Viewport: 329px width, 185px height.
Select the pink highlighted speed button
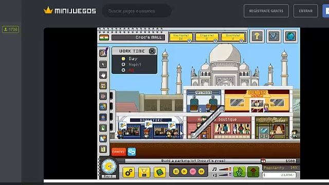(x=193, y=172)
